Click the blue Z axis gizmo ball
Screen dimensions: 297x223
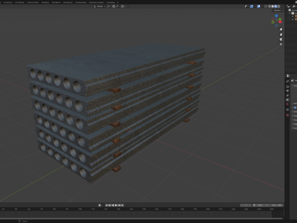(x=277, y=15)
